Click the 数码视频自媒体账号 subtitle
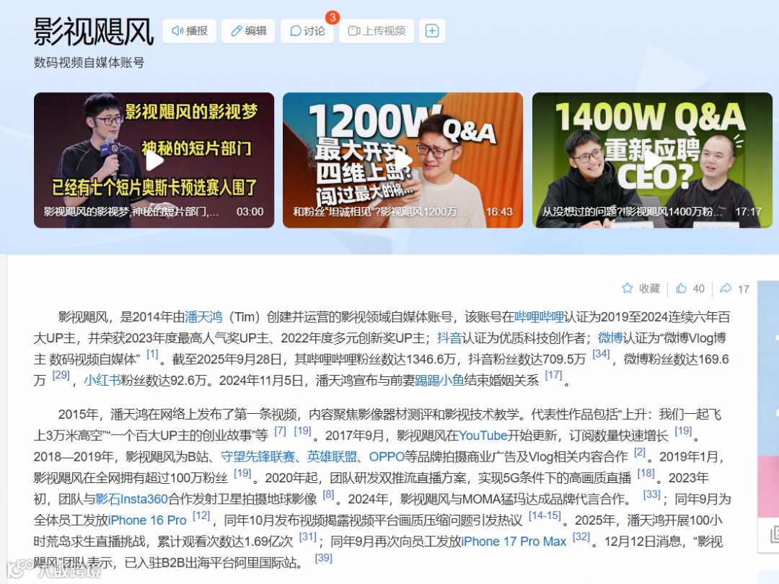The width and height of the screenshot is (779, 584). pyautogui.click(x=89, y=63)
